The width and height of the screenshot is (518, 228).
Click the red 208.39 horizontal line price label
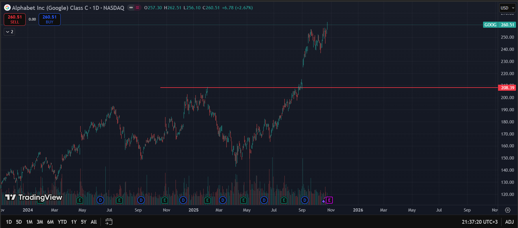tap(507, 88)
